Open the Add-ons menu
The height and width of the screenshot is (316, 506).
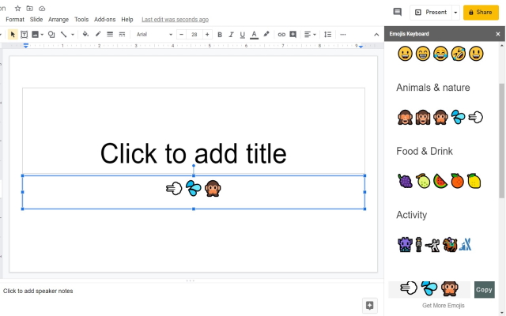(x=104, y=19)
